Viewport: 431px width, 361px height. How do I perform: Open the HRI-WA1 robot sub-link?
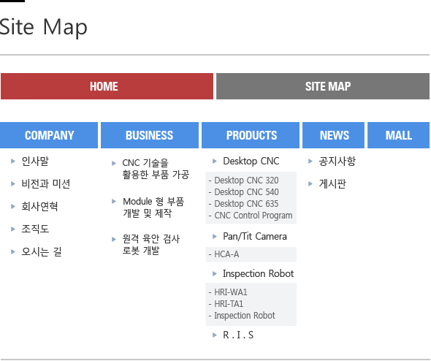pos(231,292)
